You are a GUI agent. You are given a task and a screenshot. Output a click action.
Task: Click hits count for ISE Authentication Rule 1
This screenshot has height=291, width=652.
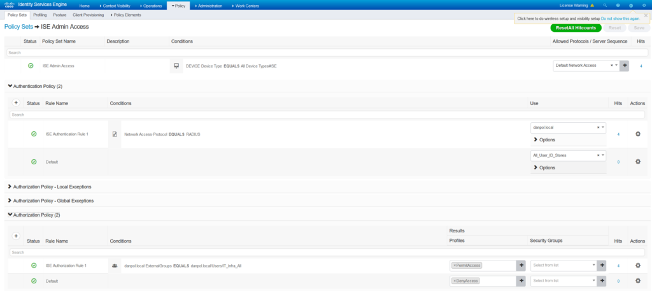click(618, 134)
